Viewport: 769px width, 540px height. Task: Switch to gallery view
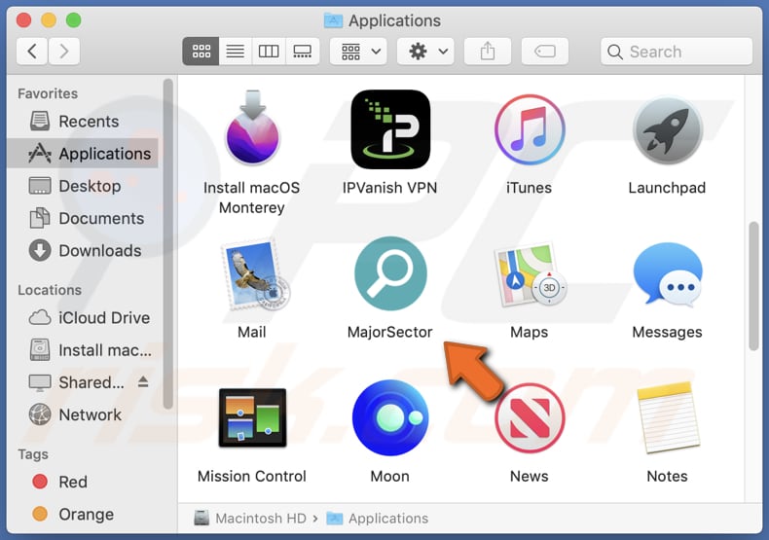[302, 51]
